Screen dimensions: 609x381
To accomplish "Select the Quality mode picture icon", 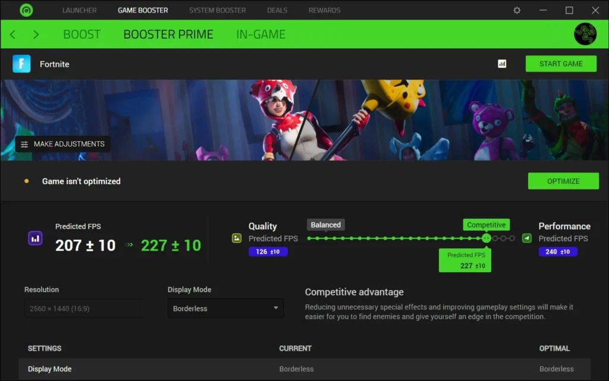I will point(237,238).
